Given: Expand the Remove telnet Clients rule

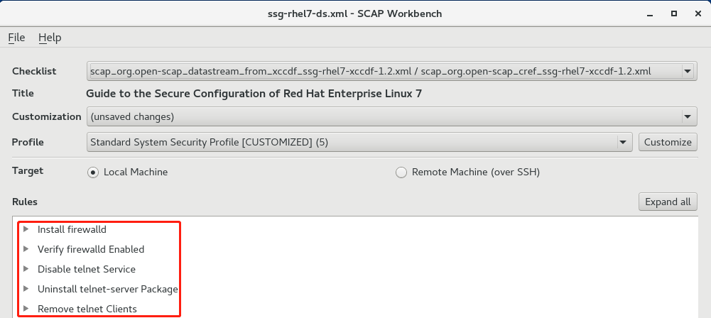Looking at the screenshot, I should 26,309.
